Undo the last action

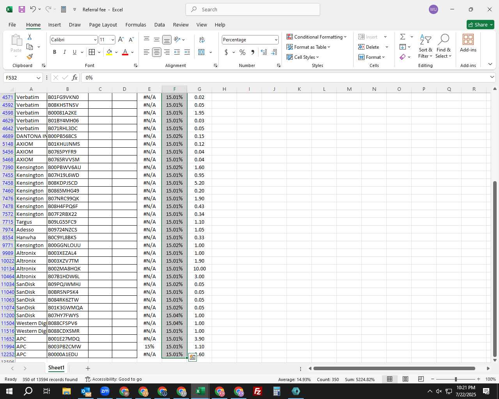click(x=33, y=9)
